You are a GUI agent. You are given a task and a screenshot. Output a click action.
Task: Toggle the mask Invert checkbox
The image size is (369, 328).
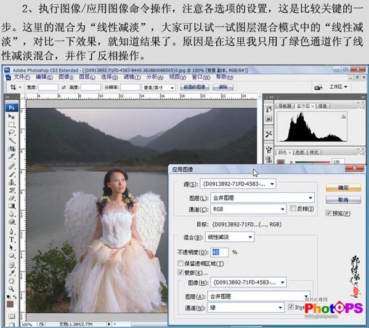291,307
